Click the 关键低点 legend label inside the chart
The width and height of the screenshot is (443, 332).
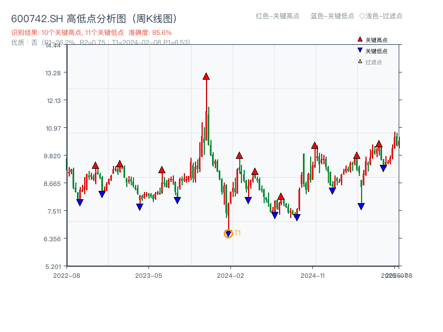click(377, 51)
